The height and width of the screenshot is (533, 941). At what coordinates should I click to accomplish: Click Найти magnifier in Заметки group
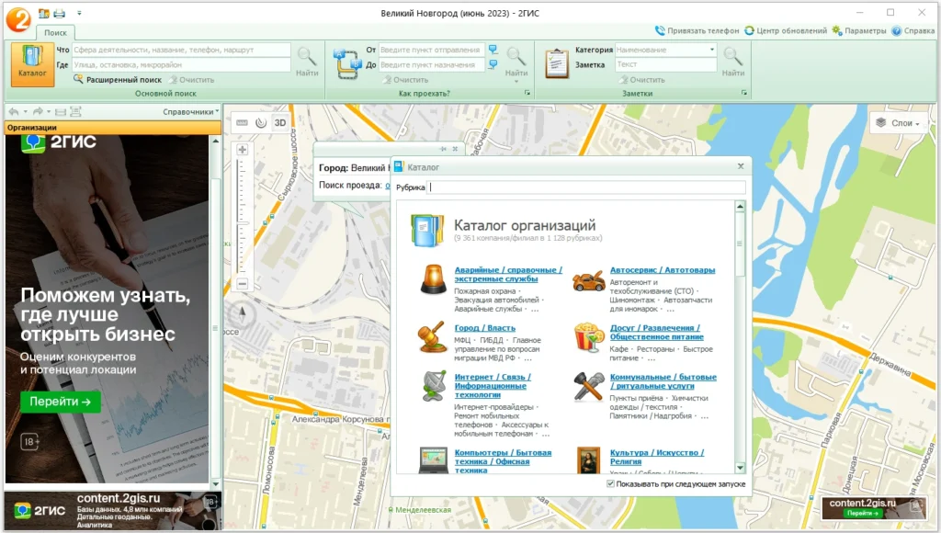(x=732, y=62)
